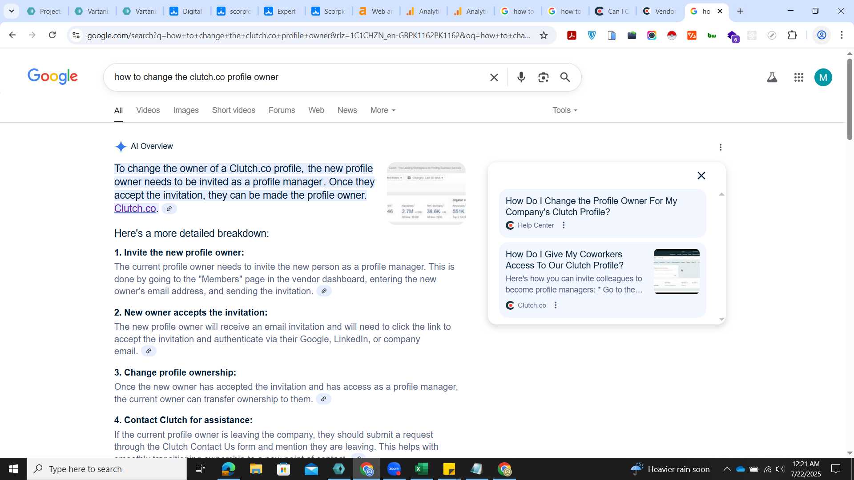Viewport: 854px width, 480px height.
Task: Open Task View on the taskbar
Action: point(200,469)
